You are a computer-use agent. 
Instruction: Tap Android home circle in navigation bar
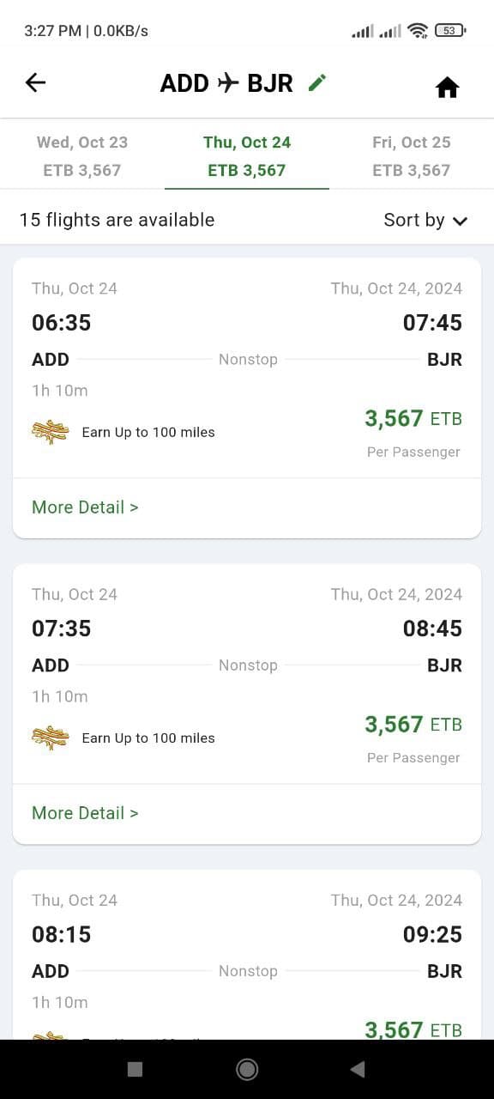(247, 1069)
